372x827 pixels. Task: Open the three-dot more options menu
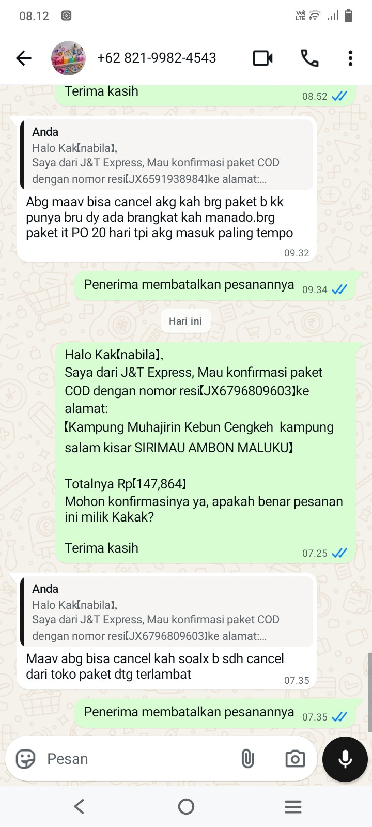350,58
